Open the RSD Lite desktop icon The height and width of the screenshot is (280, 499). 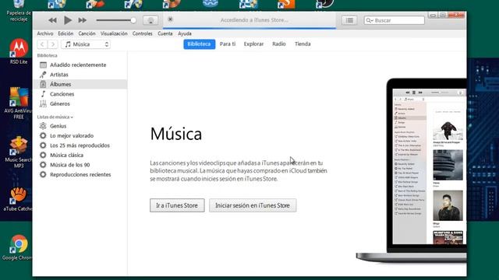point(19,51)
